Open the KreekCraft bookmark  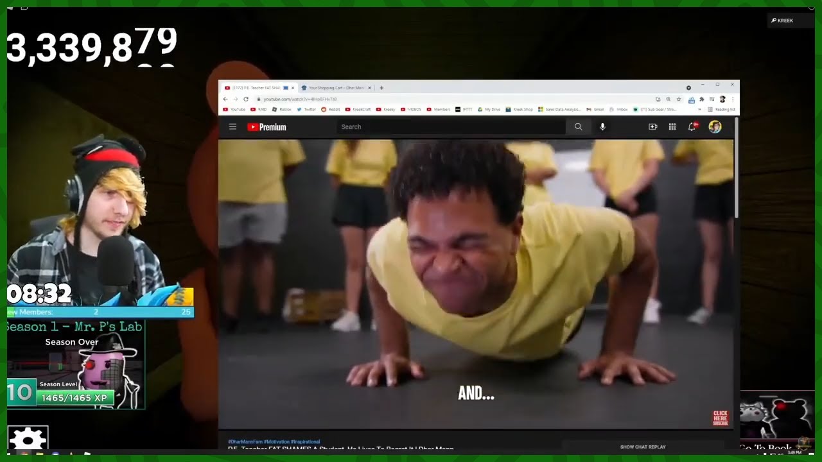358,110
